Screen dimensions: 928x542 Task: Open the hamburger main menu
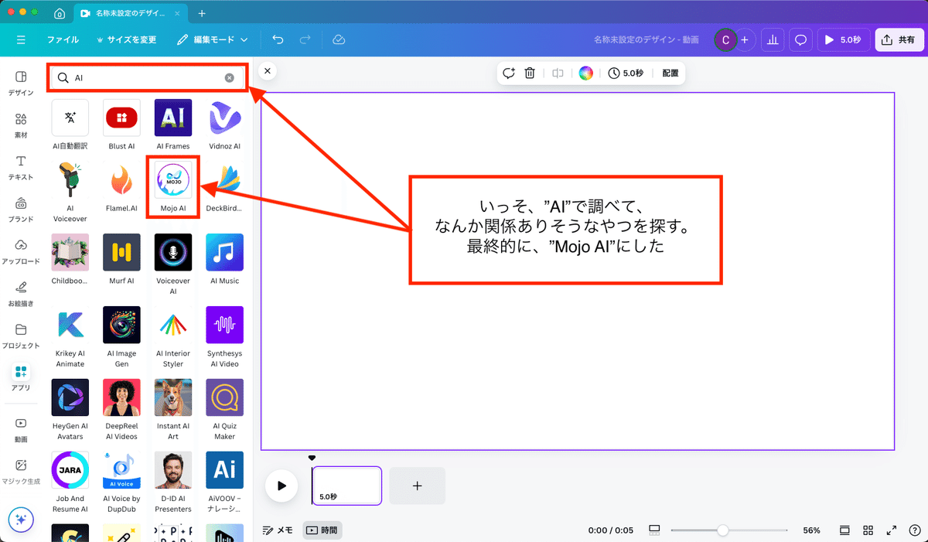21,39
